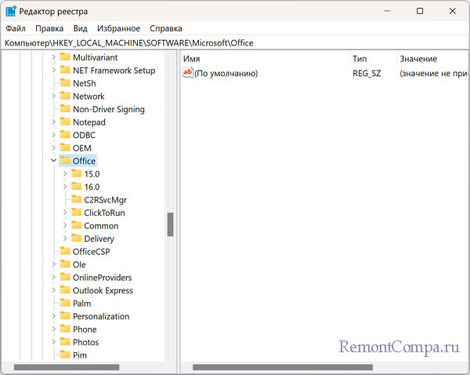The height and width of the screenshot is (375, 470).
Task: Expand the ClickToRun key
Action: [65, 213]
